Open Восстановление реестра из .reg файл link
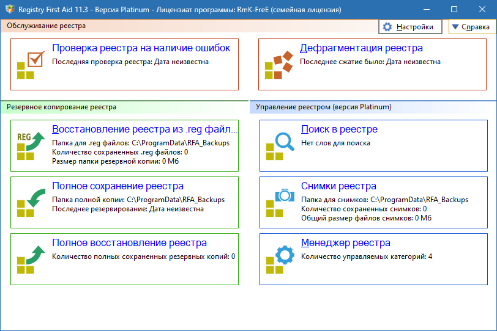Image resolution: width=497 pixels, height=331 pixels. [x=145, y=129]
